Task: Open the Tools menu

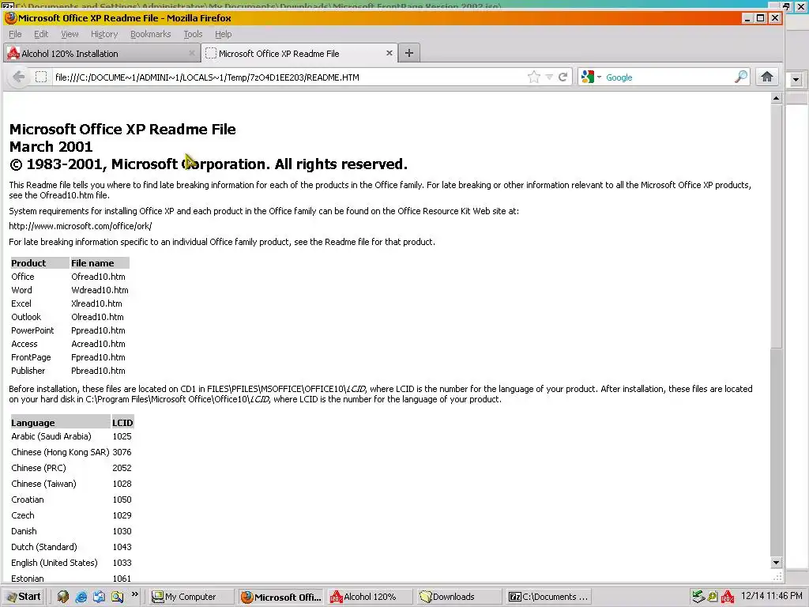Action: tap(193, 34)
